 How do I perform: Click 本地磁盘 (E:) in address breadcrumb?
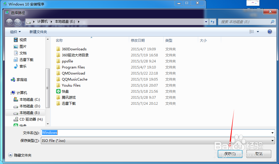click(x=65, y=22)
